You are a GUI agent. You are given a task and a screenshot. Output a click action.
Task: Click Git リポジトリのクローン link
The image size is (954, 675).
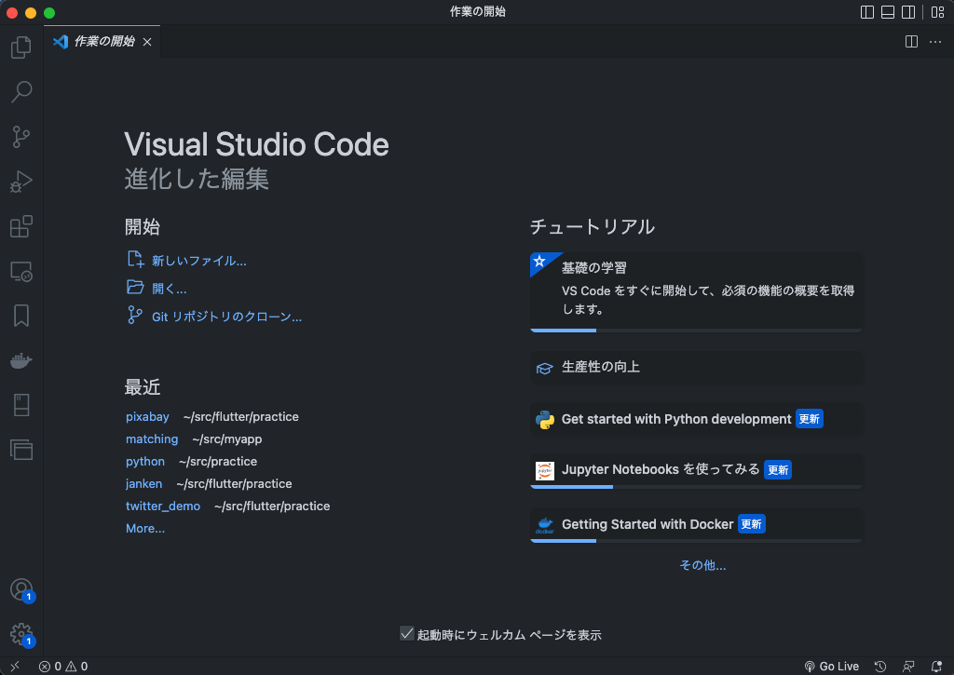(226, 316)
